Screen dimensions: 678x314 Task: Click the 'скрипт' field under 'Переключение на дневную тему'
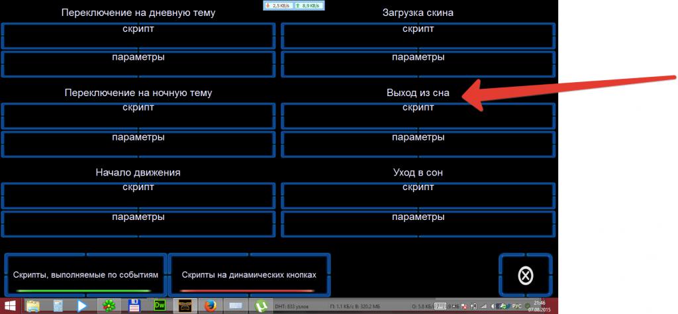point(138,36)
